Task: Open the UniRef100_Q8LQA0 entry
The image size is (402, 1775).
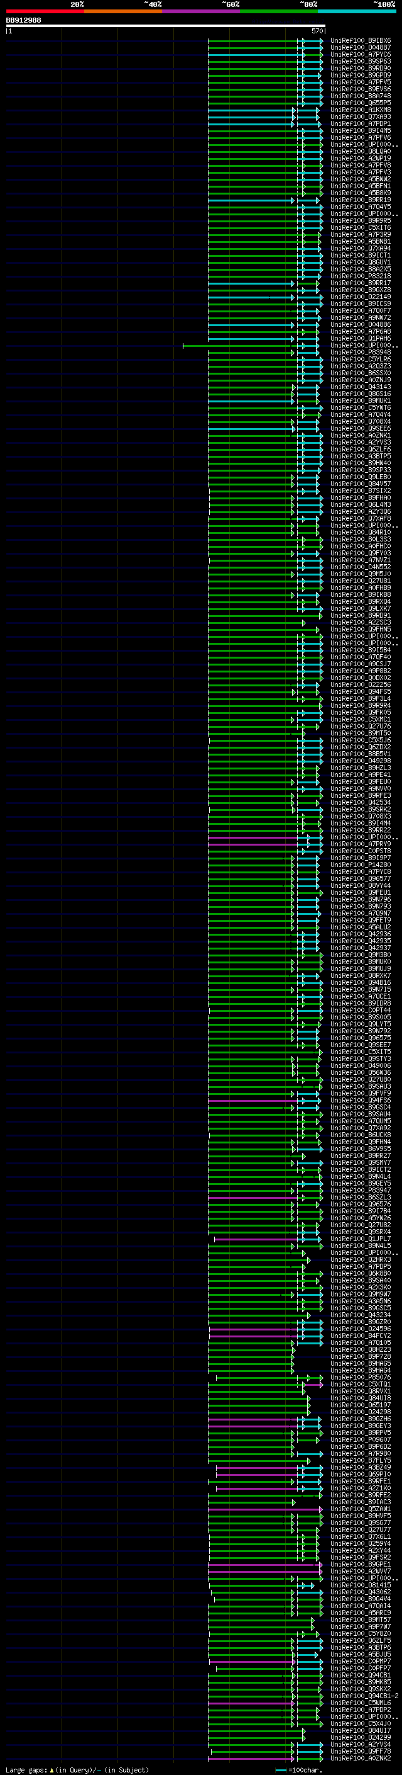Action: [x=360, y=152]
